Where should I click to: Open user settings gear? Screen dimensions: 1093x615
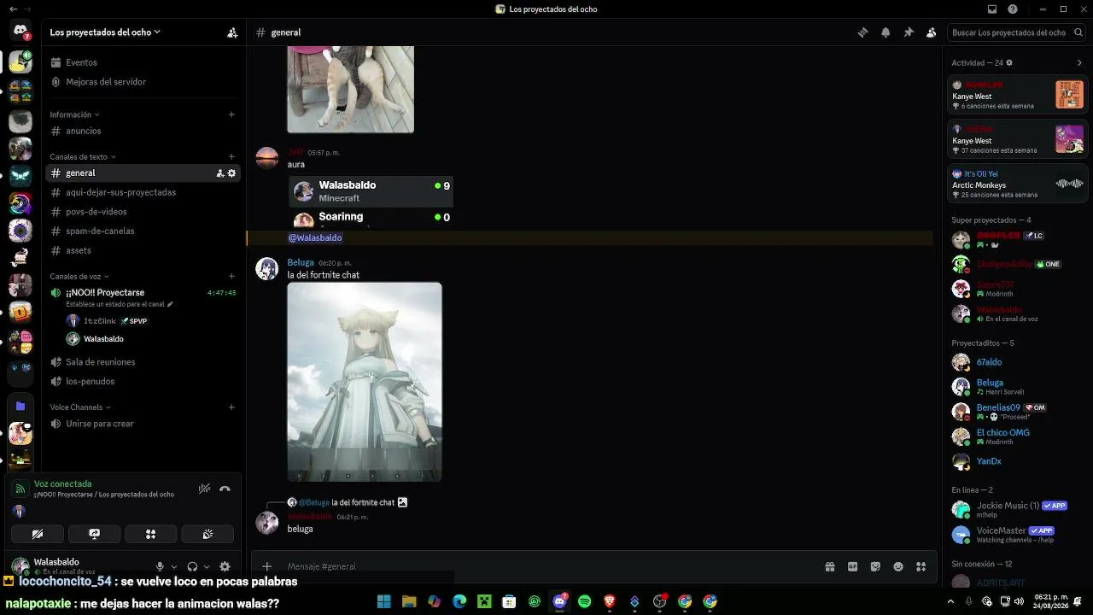[225, 566]
